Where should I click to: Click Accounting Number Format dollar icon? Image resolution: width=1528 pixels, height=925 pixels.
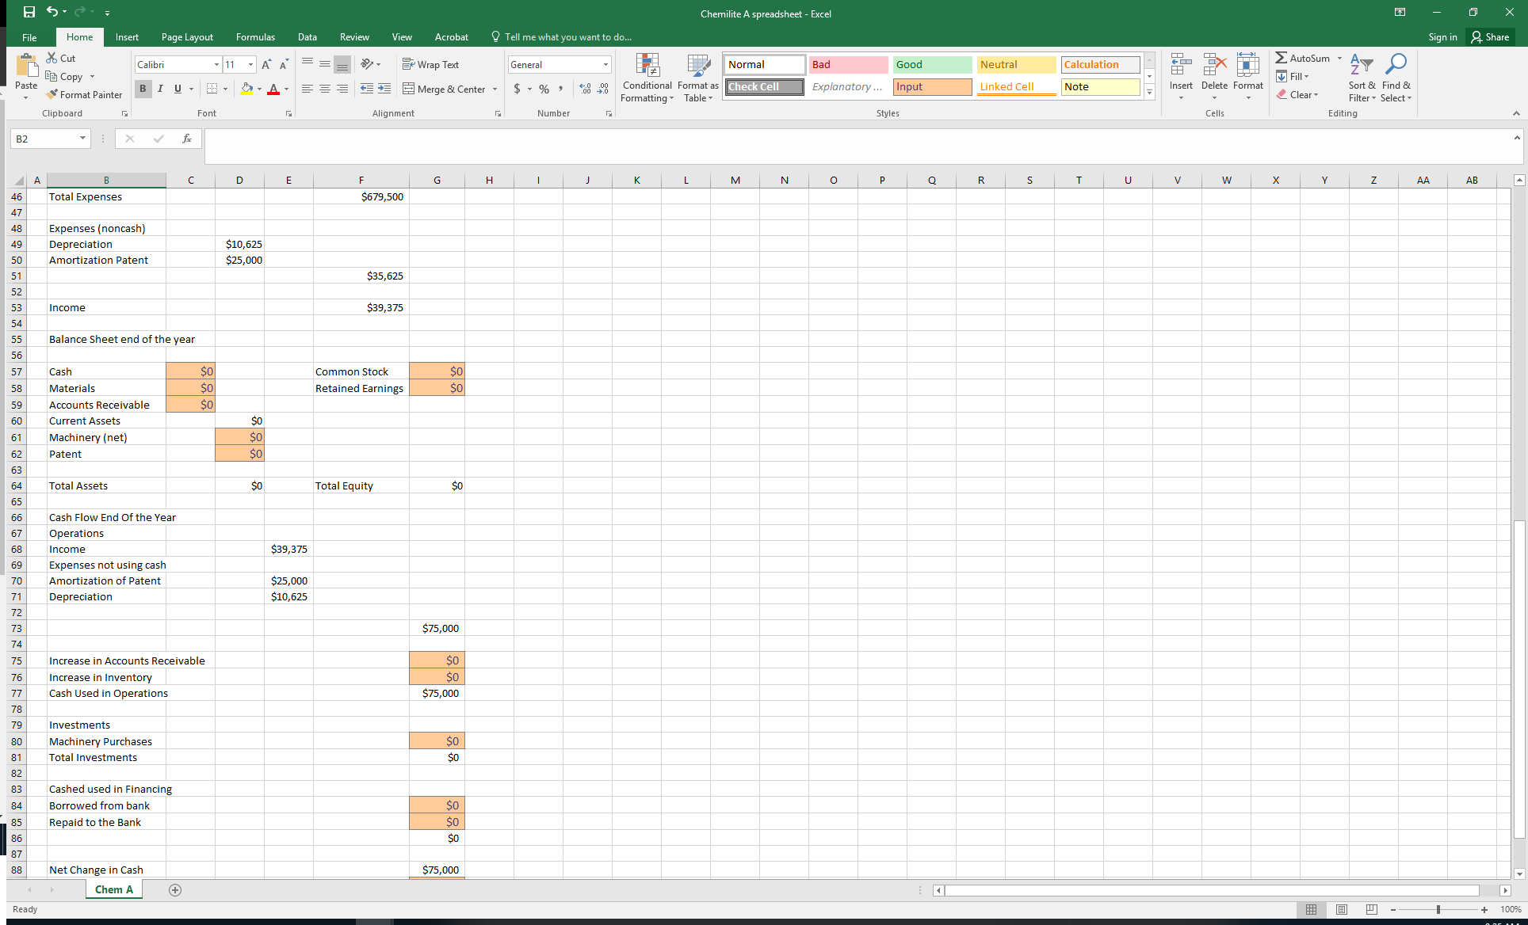[x=517, y=89]
